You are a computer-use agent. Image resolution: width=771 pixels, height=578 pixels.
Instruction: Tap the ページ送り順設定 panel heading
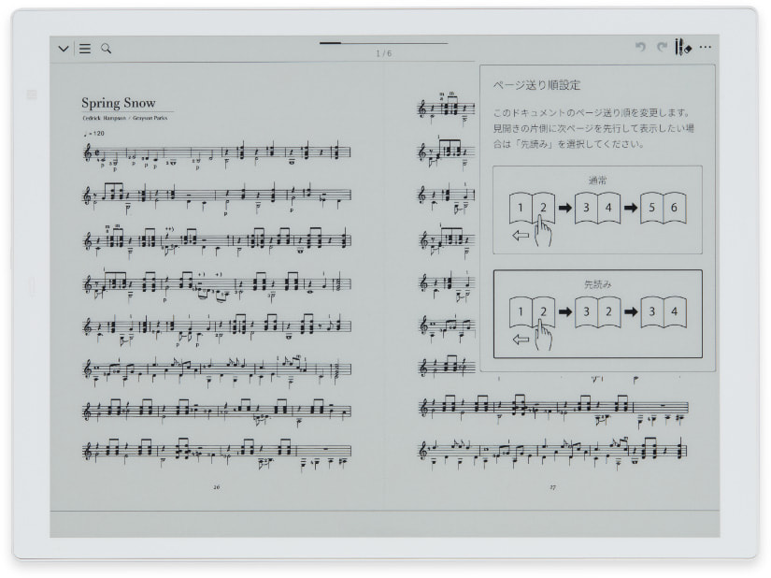click(536, 85)
